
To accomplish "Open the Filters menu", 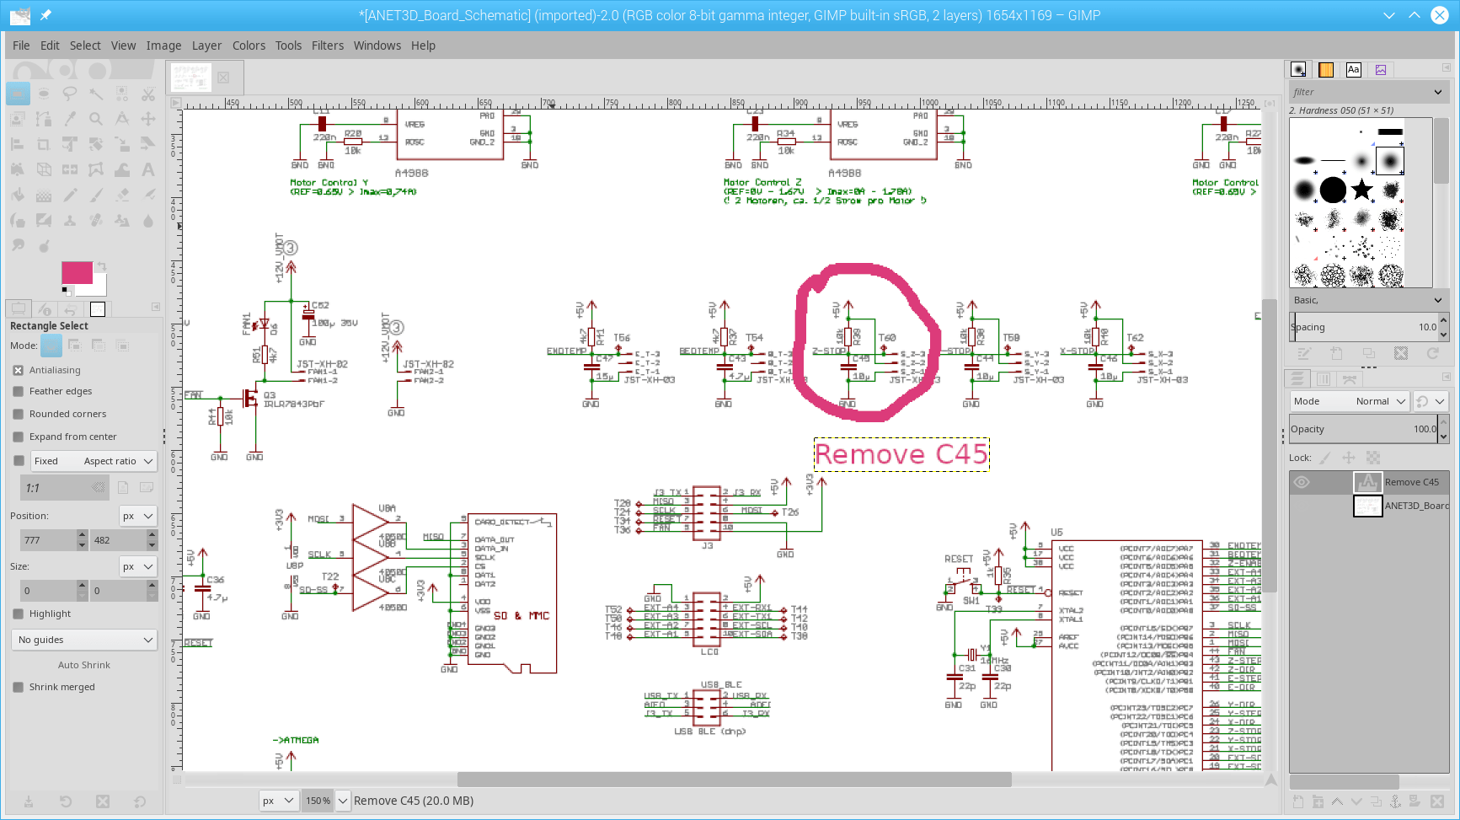I will [x=328, y=46].
